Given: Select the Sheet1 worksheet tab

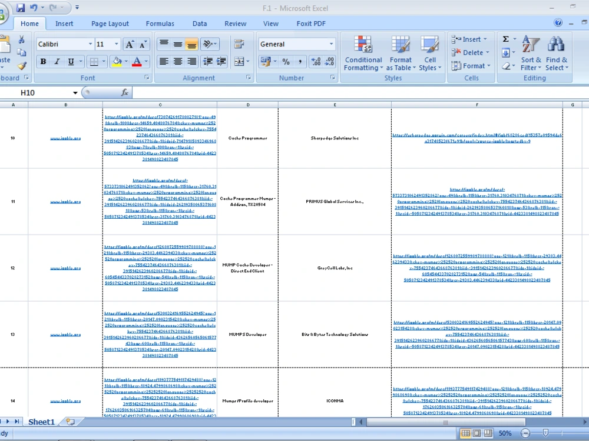Looking at the screenshot, I should click(41, 422).
